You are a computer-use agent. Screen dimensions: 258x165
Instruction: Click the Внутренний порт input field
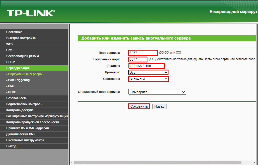pos(138,59)
